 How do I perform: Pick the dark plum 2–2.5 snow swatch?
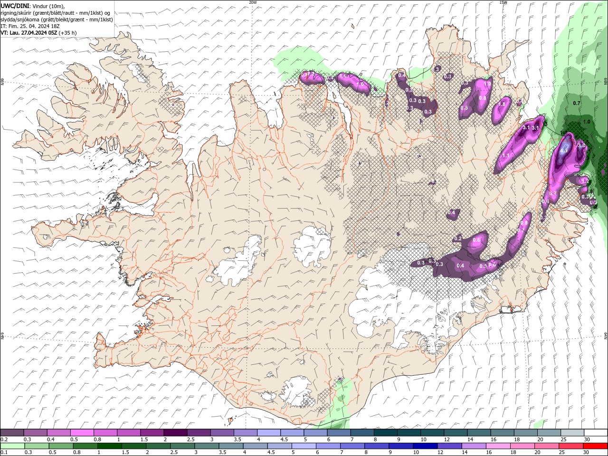175,433
